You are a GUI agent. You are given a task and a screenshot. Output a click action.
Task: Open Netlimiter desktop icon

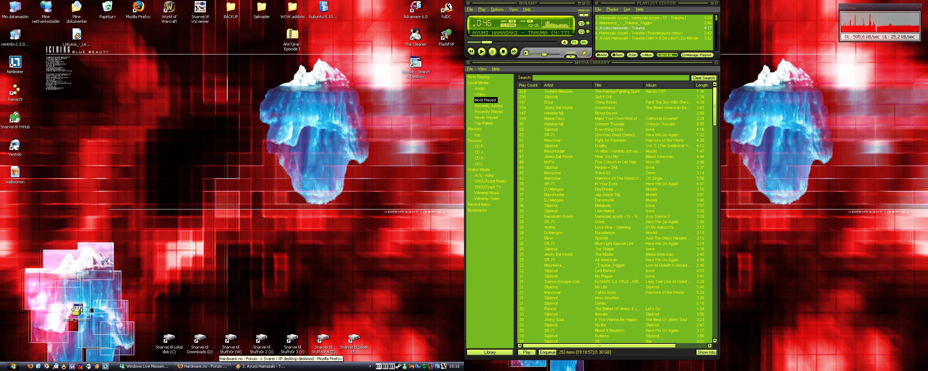point(15,65)
